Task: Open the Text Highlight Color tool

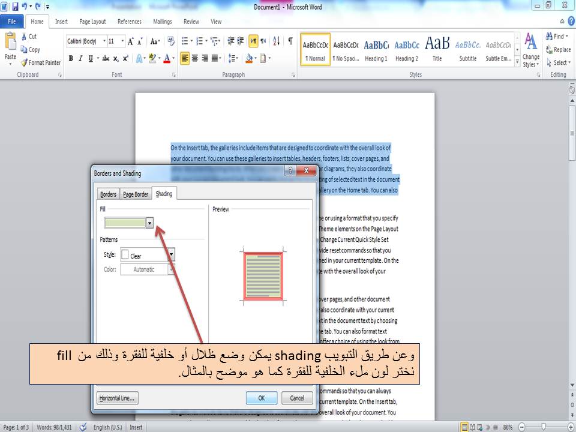Action: 152,58
